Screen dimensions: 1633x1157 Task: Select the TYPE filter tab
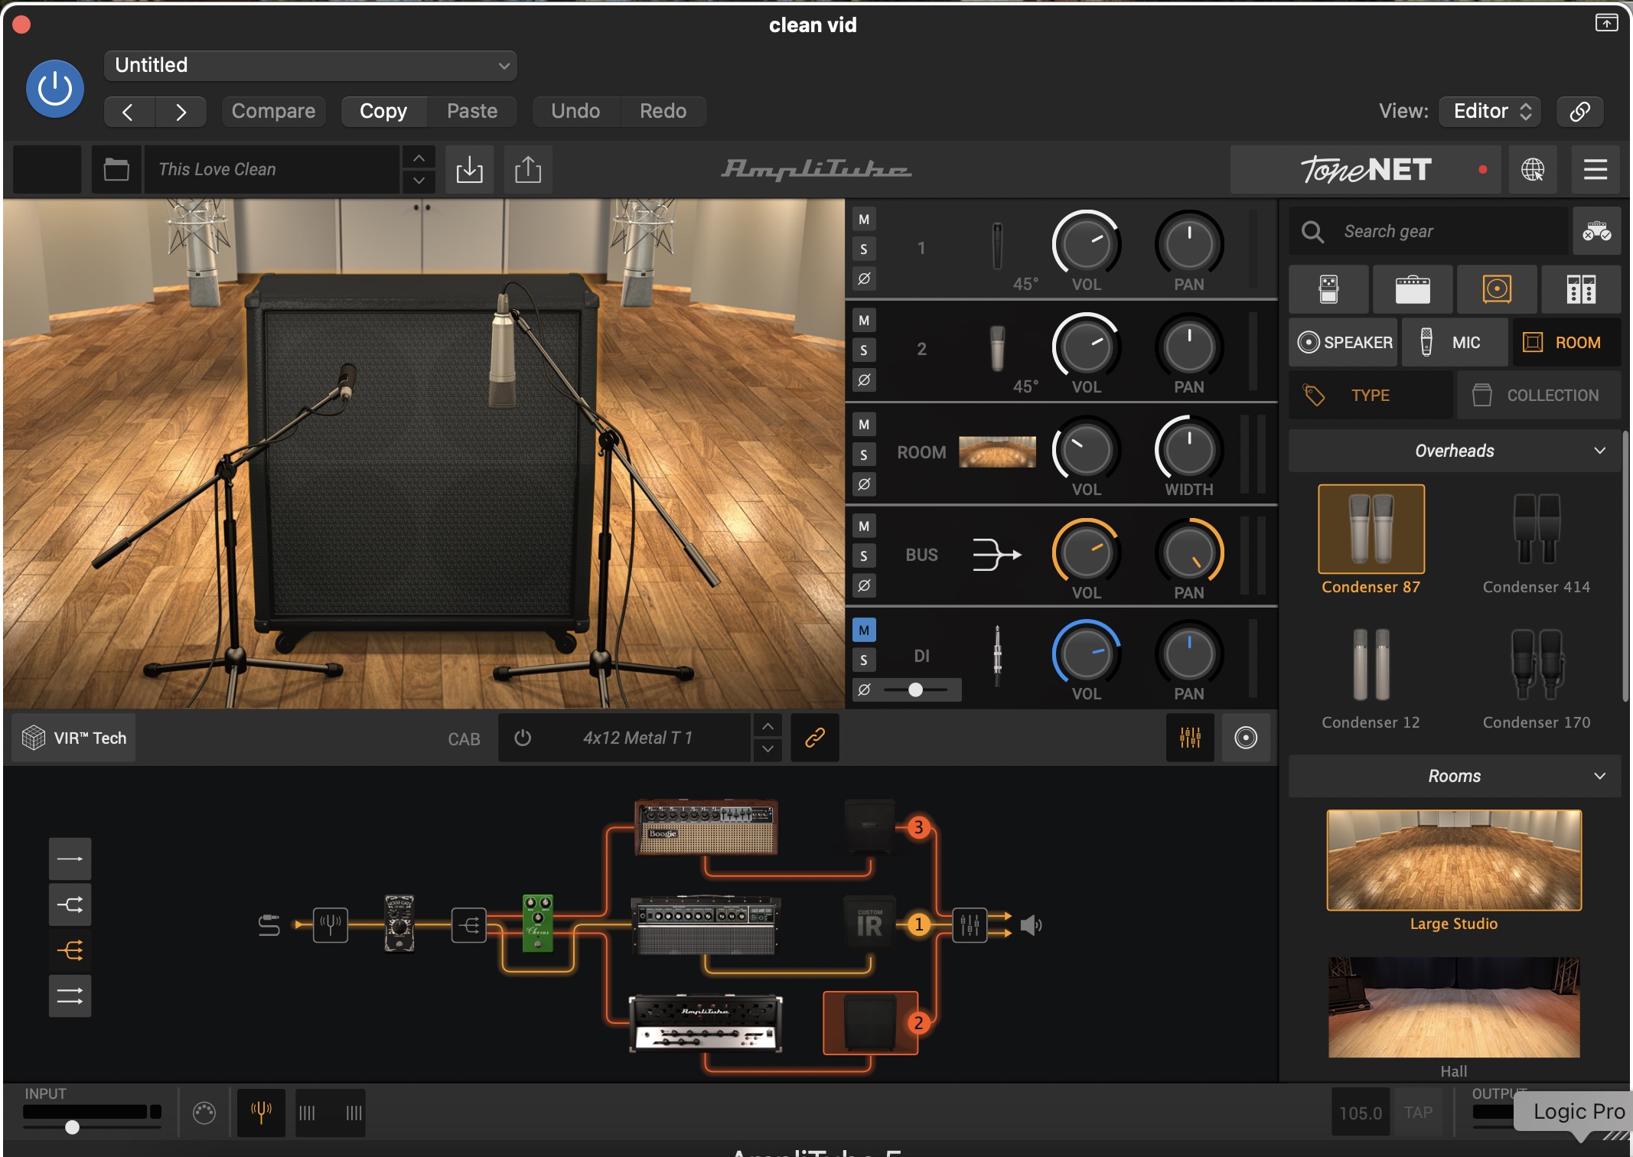tap(1371, 395)
